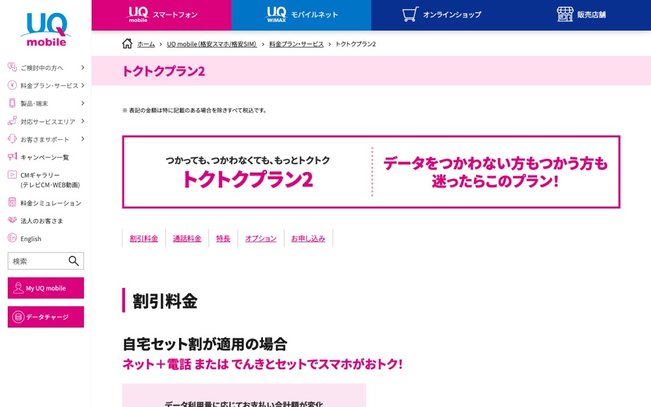Click the 割引料金 section heading
651x407 pixels.
tap(165, 301)
